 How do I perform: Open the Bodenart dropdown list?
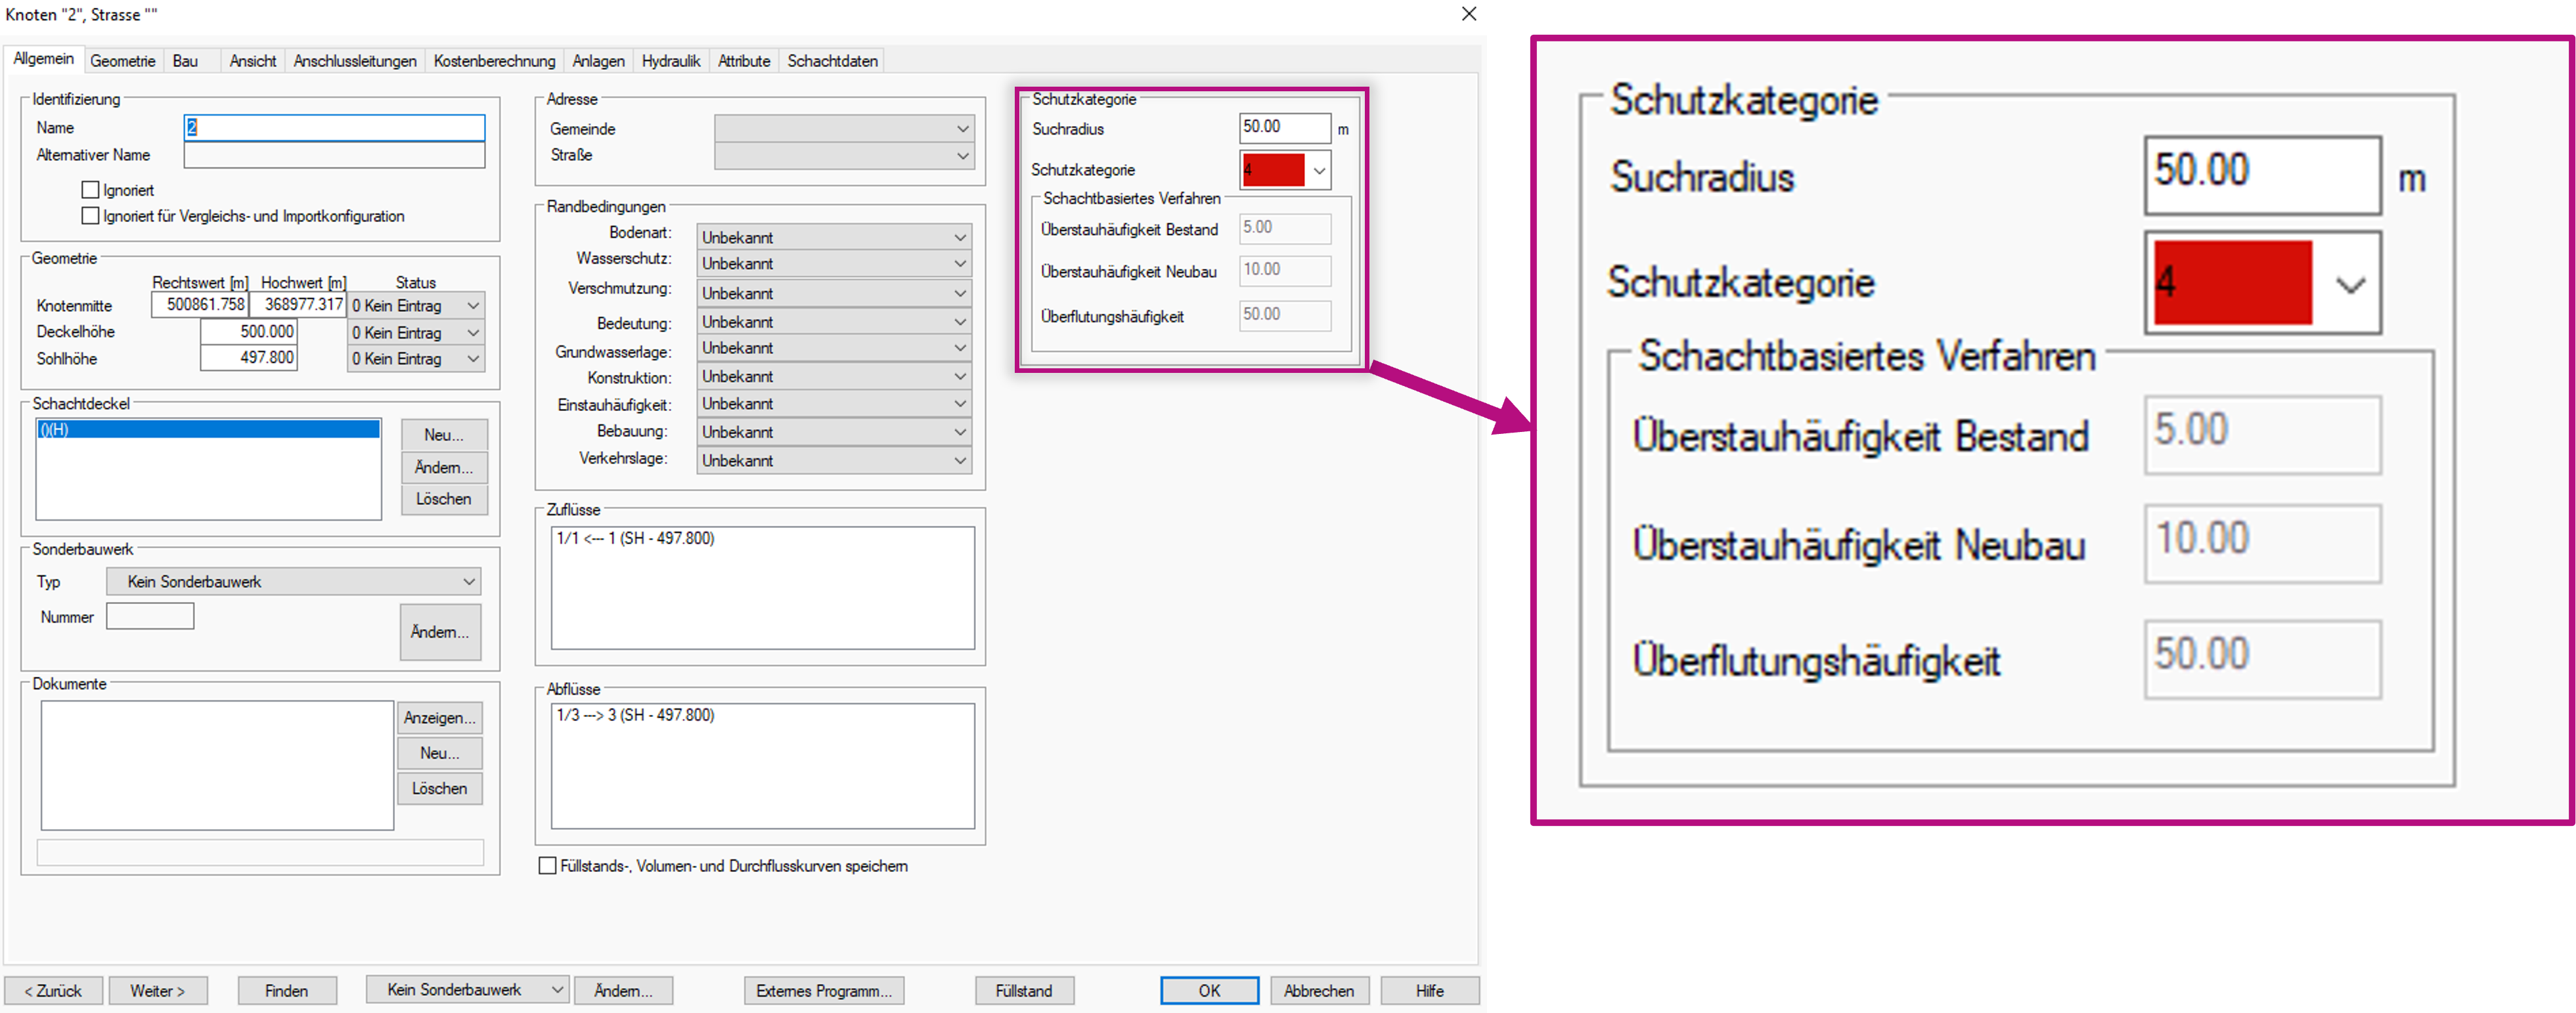pos(959,238)
